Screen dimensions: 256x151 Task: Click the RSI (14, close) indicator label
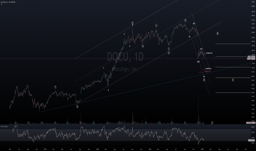point(4,127)
